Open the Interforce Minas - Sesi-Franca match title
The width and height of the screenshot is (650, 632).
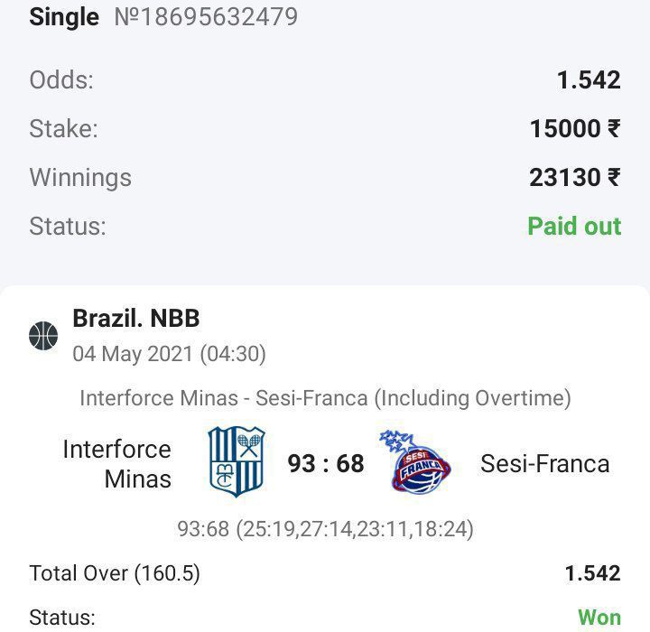pyautogui.click(x=325, y=397)
